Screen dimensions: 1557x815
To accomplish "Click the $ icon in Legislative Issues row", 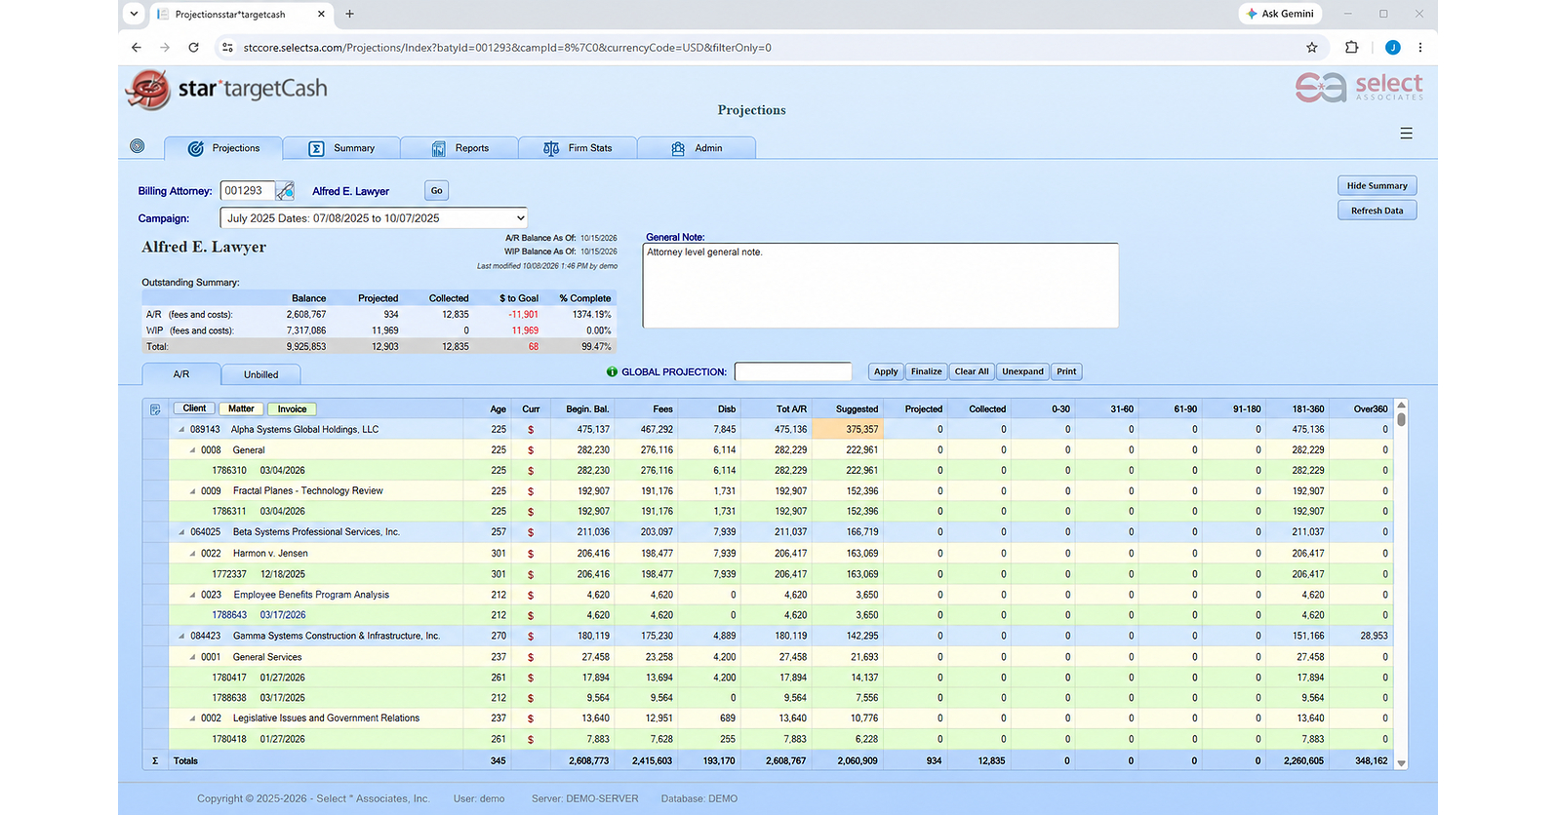I will pos(531,718).
